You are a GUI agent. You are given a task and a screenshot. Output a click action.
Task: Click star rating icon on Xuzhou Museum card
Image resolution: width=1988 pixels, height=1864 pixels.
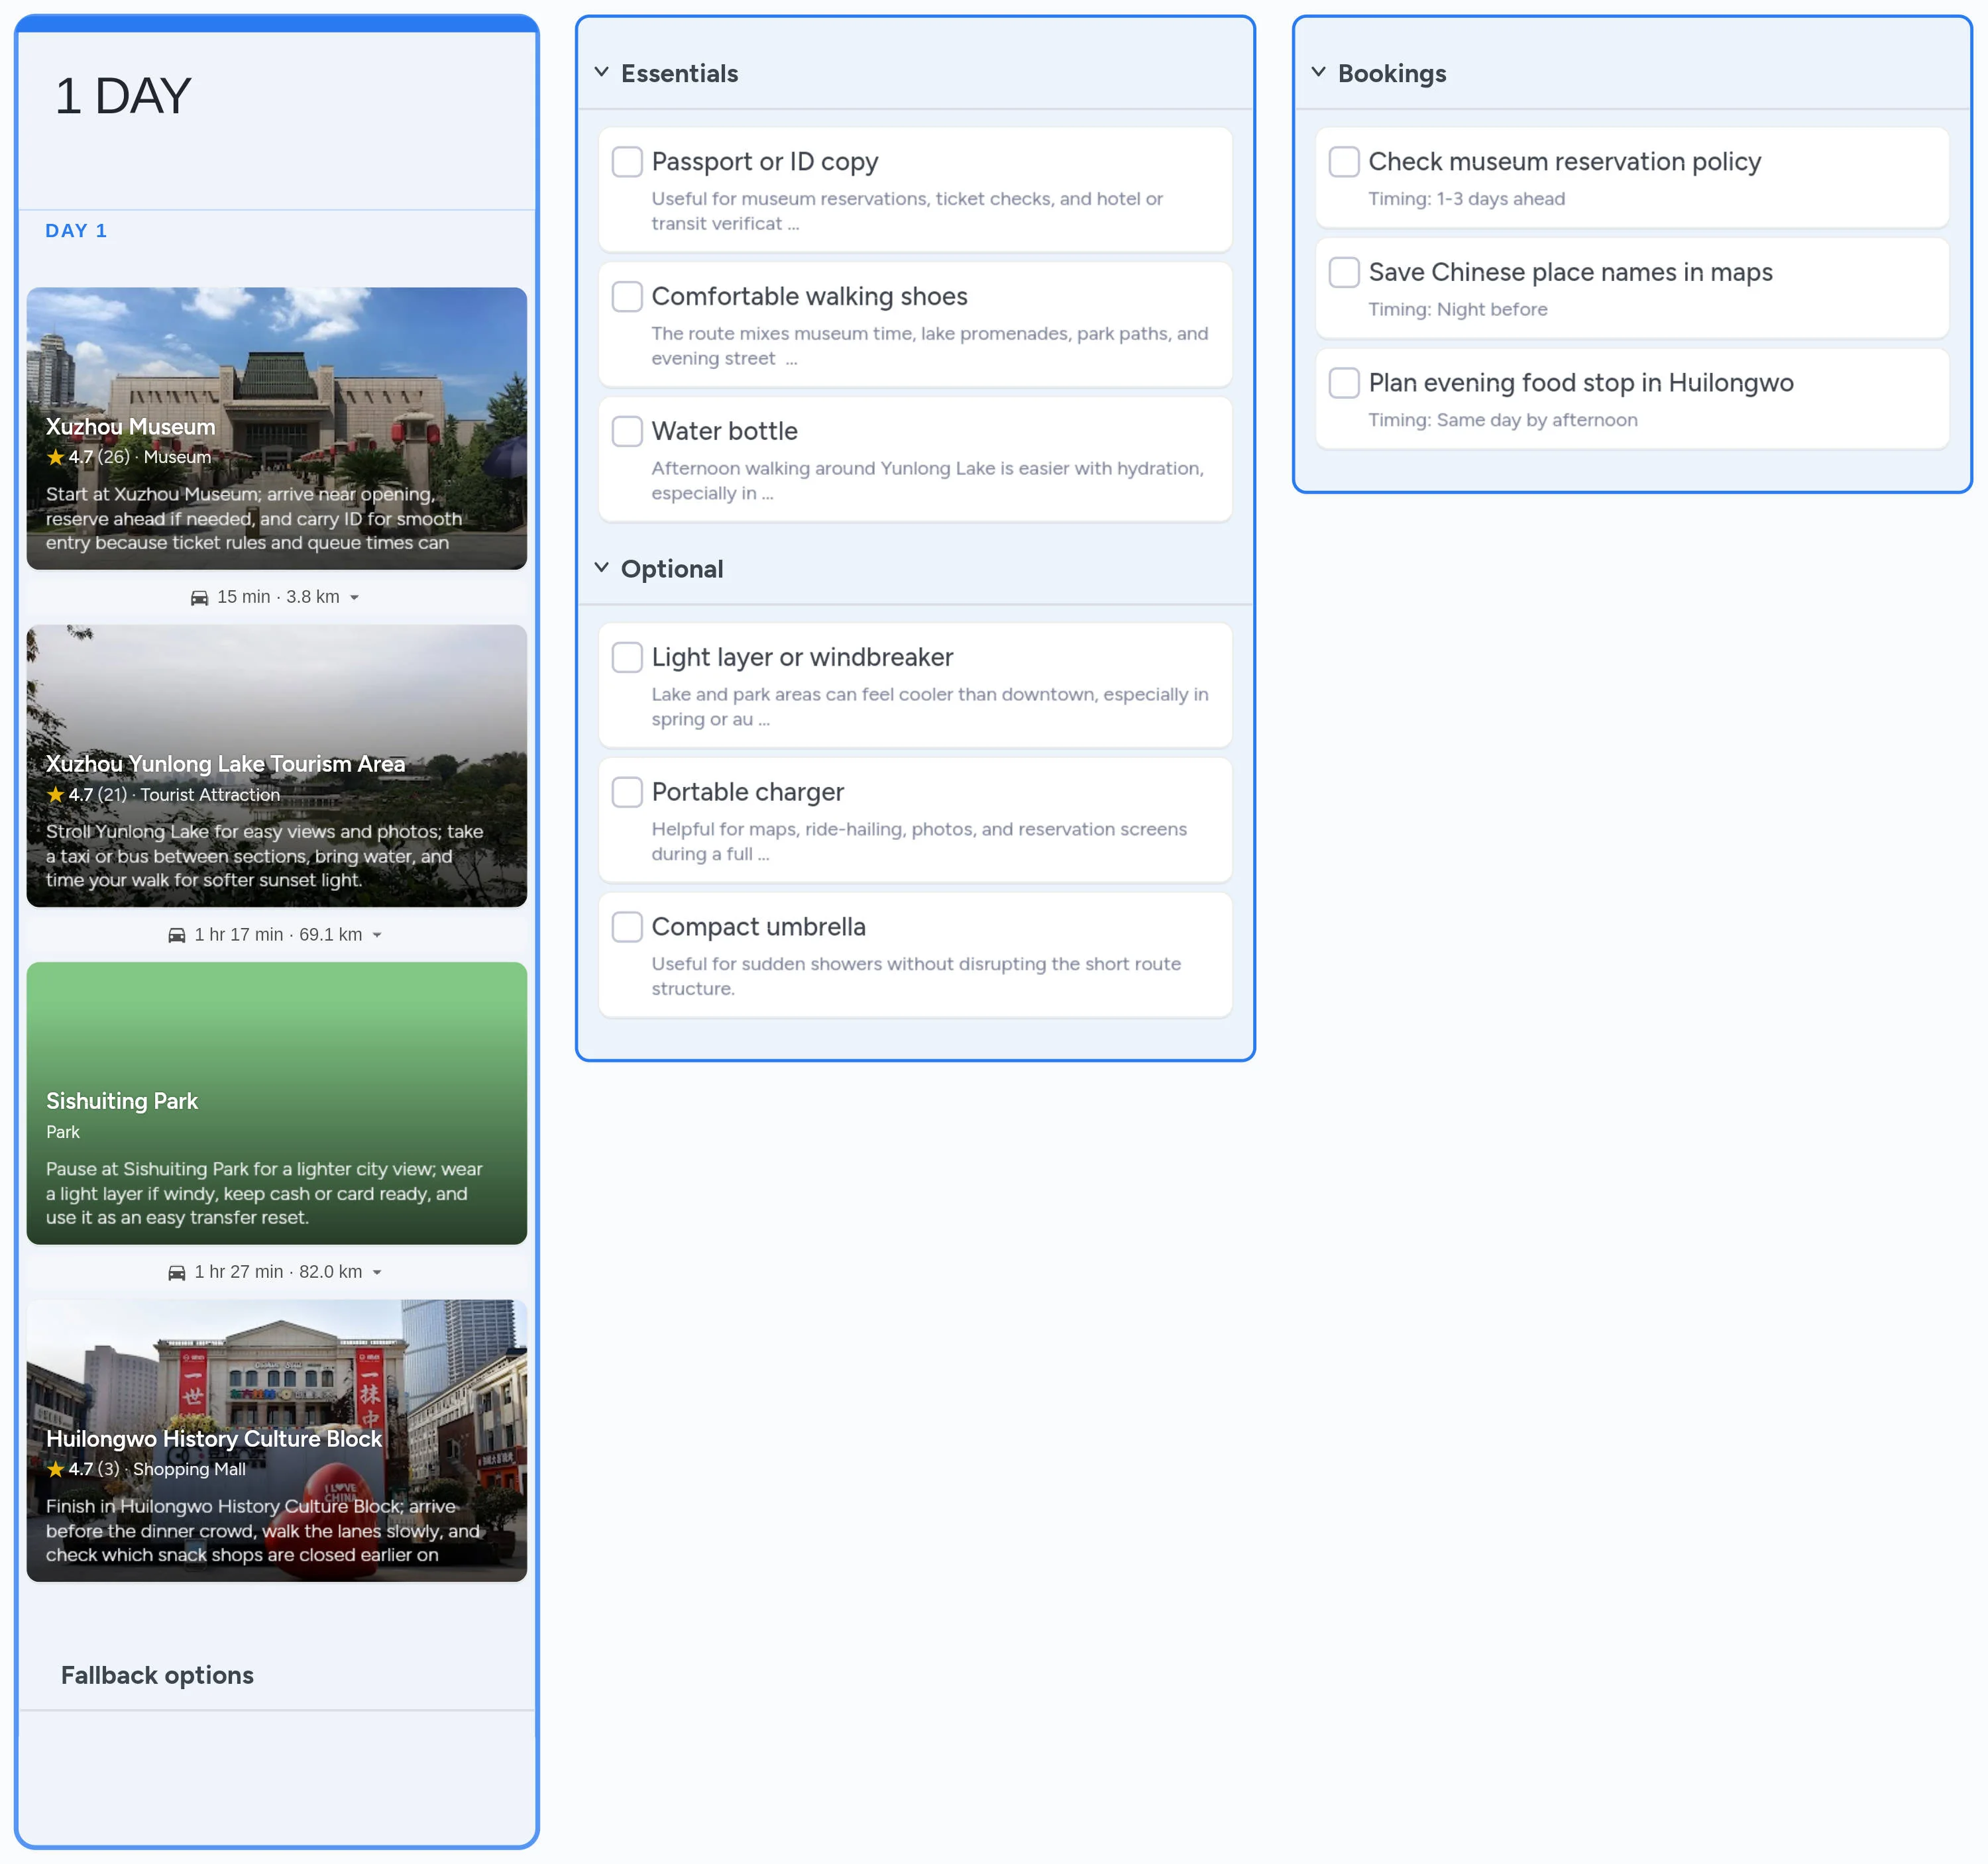(x=55, y=458)
